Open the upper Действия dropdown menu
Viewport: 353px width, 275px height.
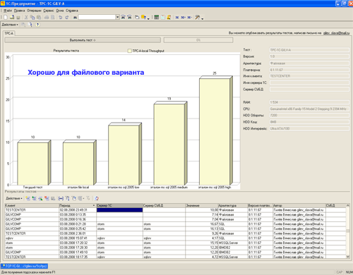tap(10, 25)
